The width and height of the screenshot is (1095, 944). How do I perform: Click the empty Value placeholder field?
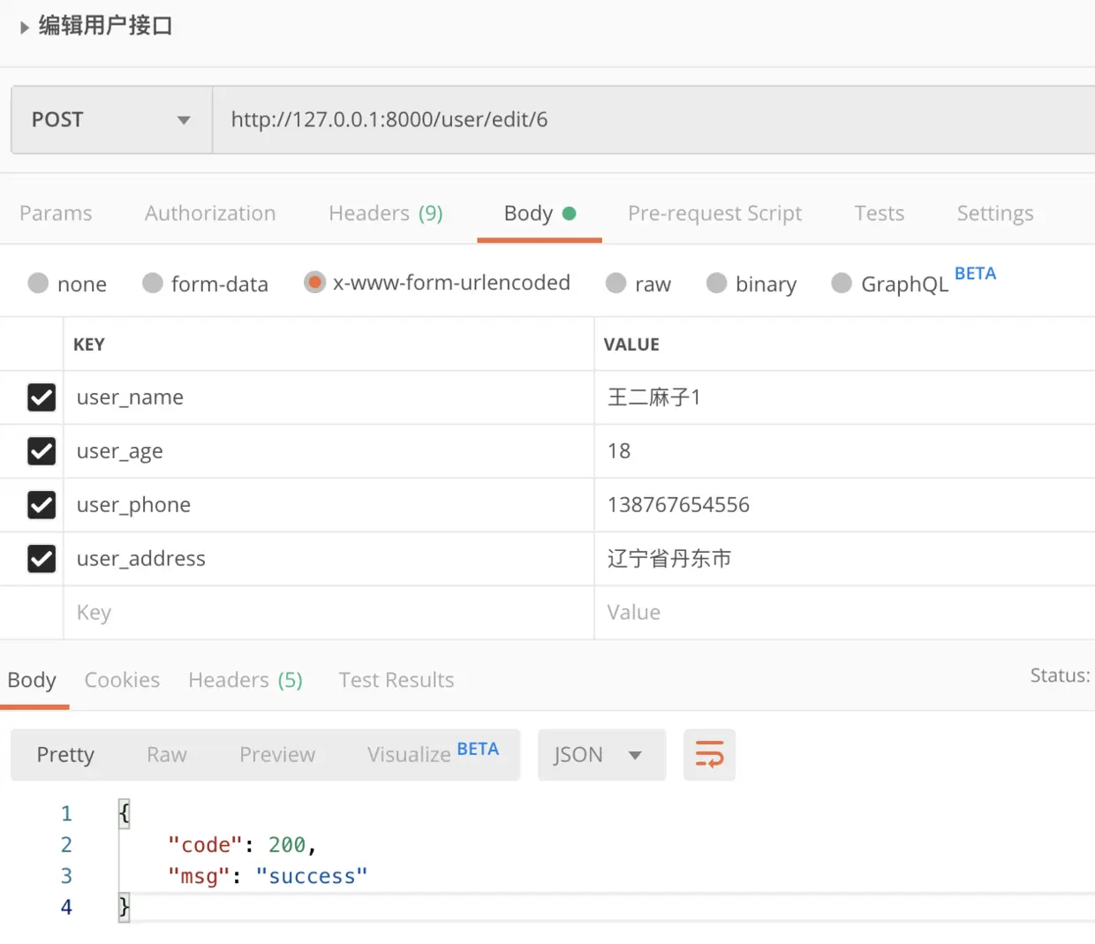coord(845,613)
